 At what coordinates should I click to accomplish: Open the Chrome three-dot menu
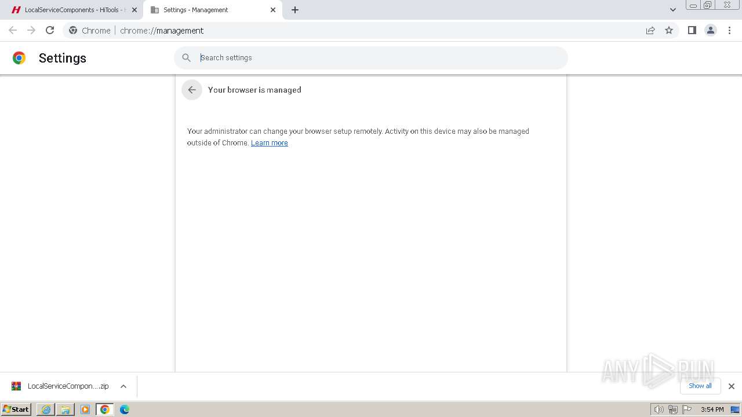[x=730, y=30]
